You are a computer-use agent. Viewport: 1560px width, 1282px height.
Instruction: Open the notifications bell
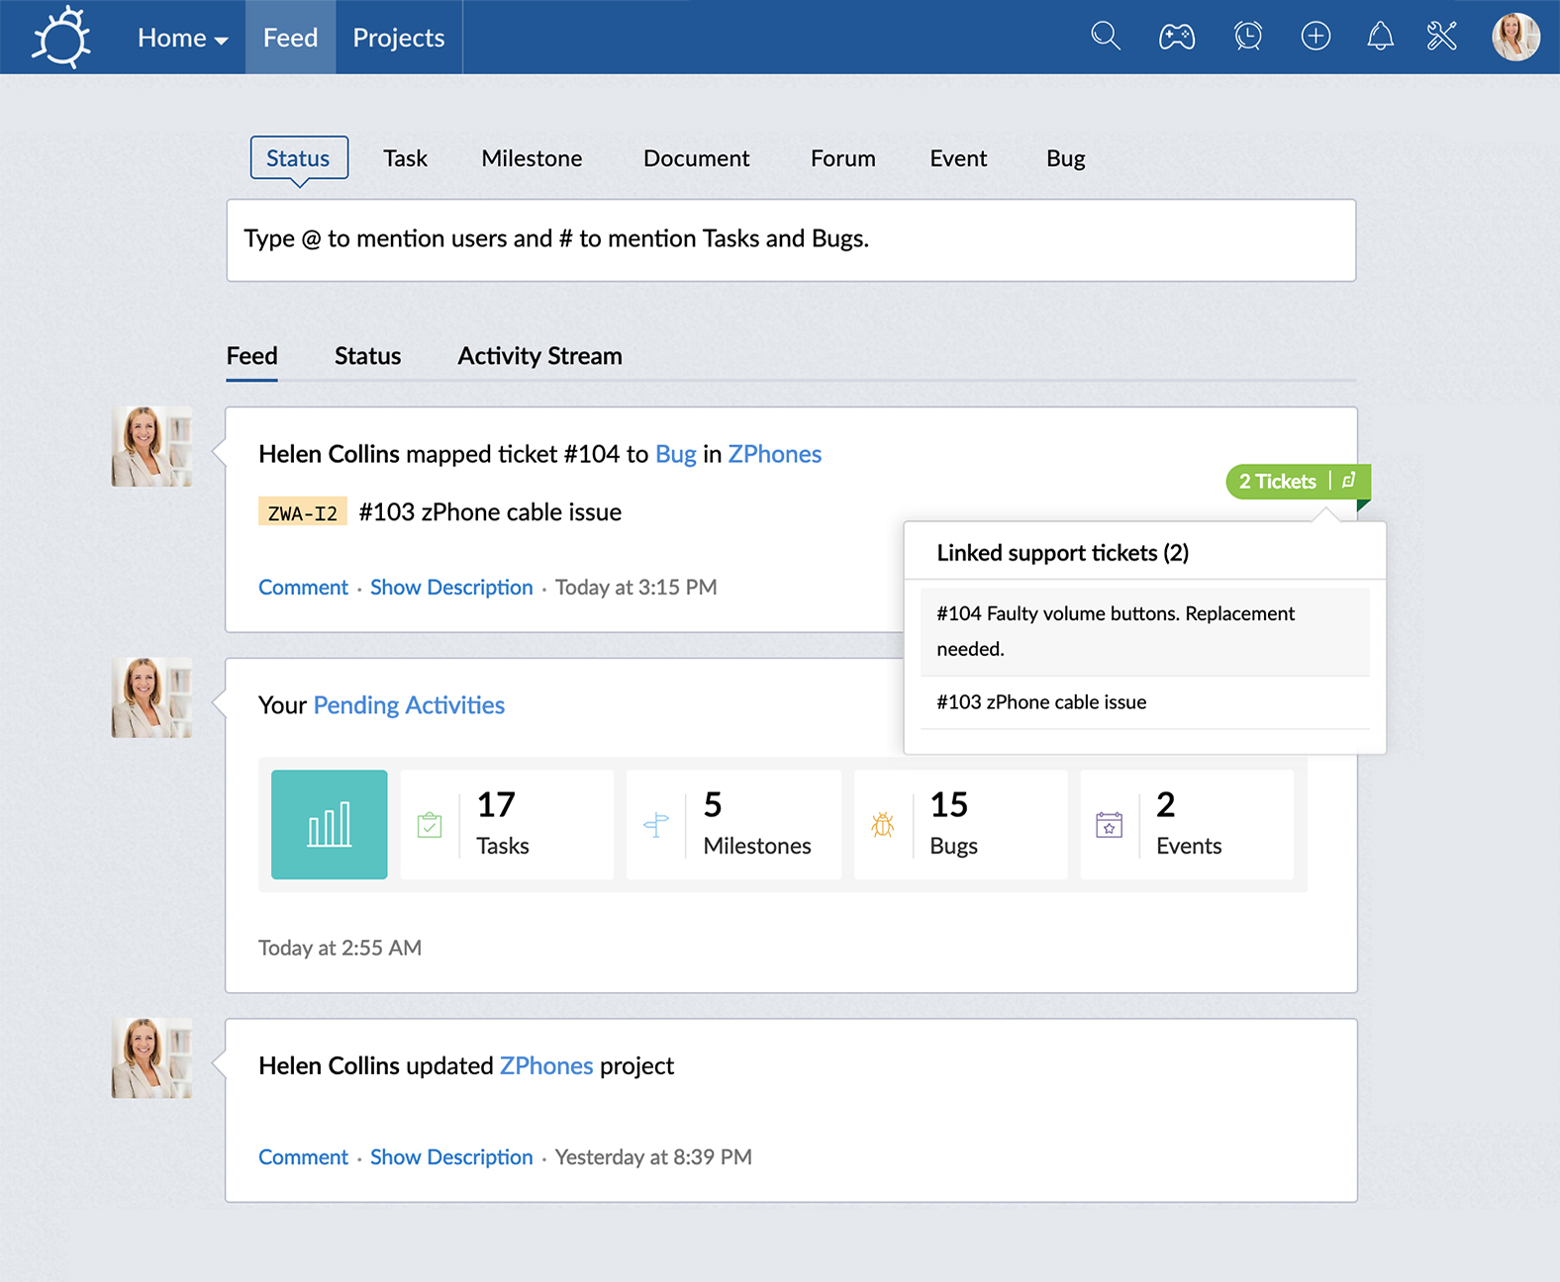(x=1380, y=37)
